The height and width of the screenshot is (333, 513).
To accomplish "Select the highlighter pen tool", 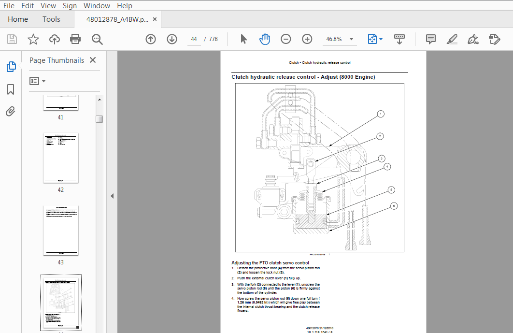I will tap(452, 39).
